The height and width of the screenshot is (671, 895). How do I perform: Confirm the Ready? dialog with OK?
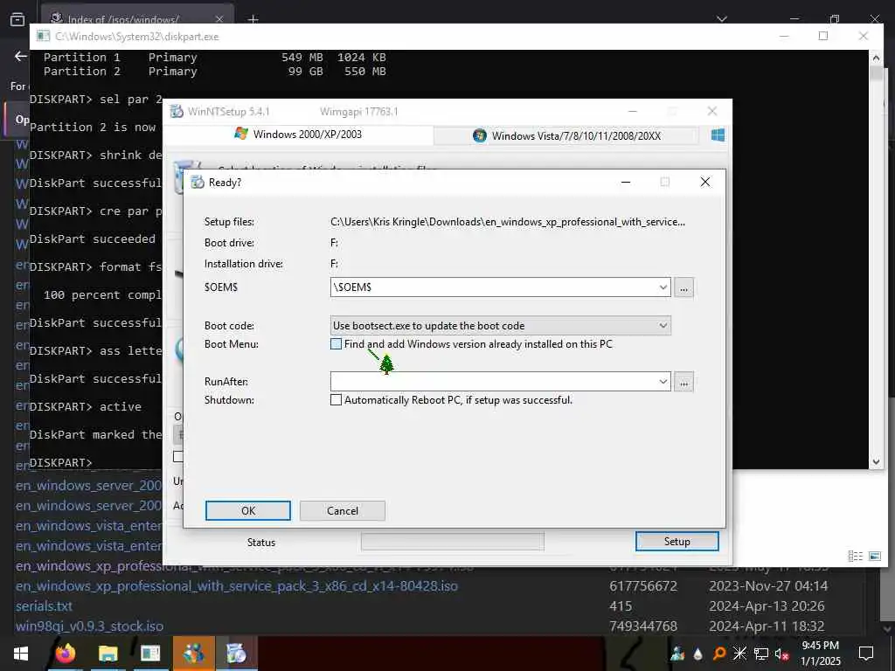pos(247,510)
